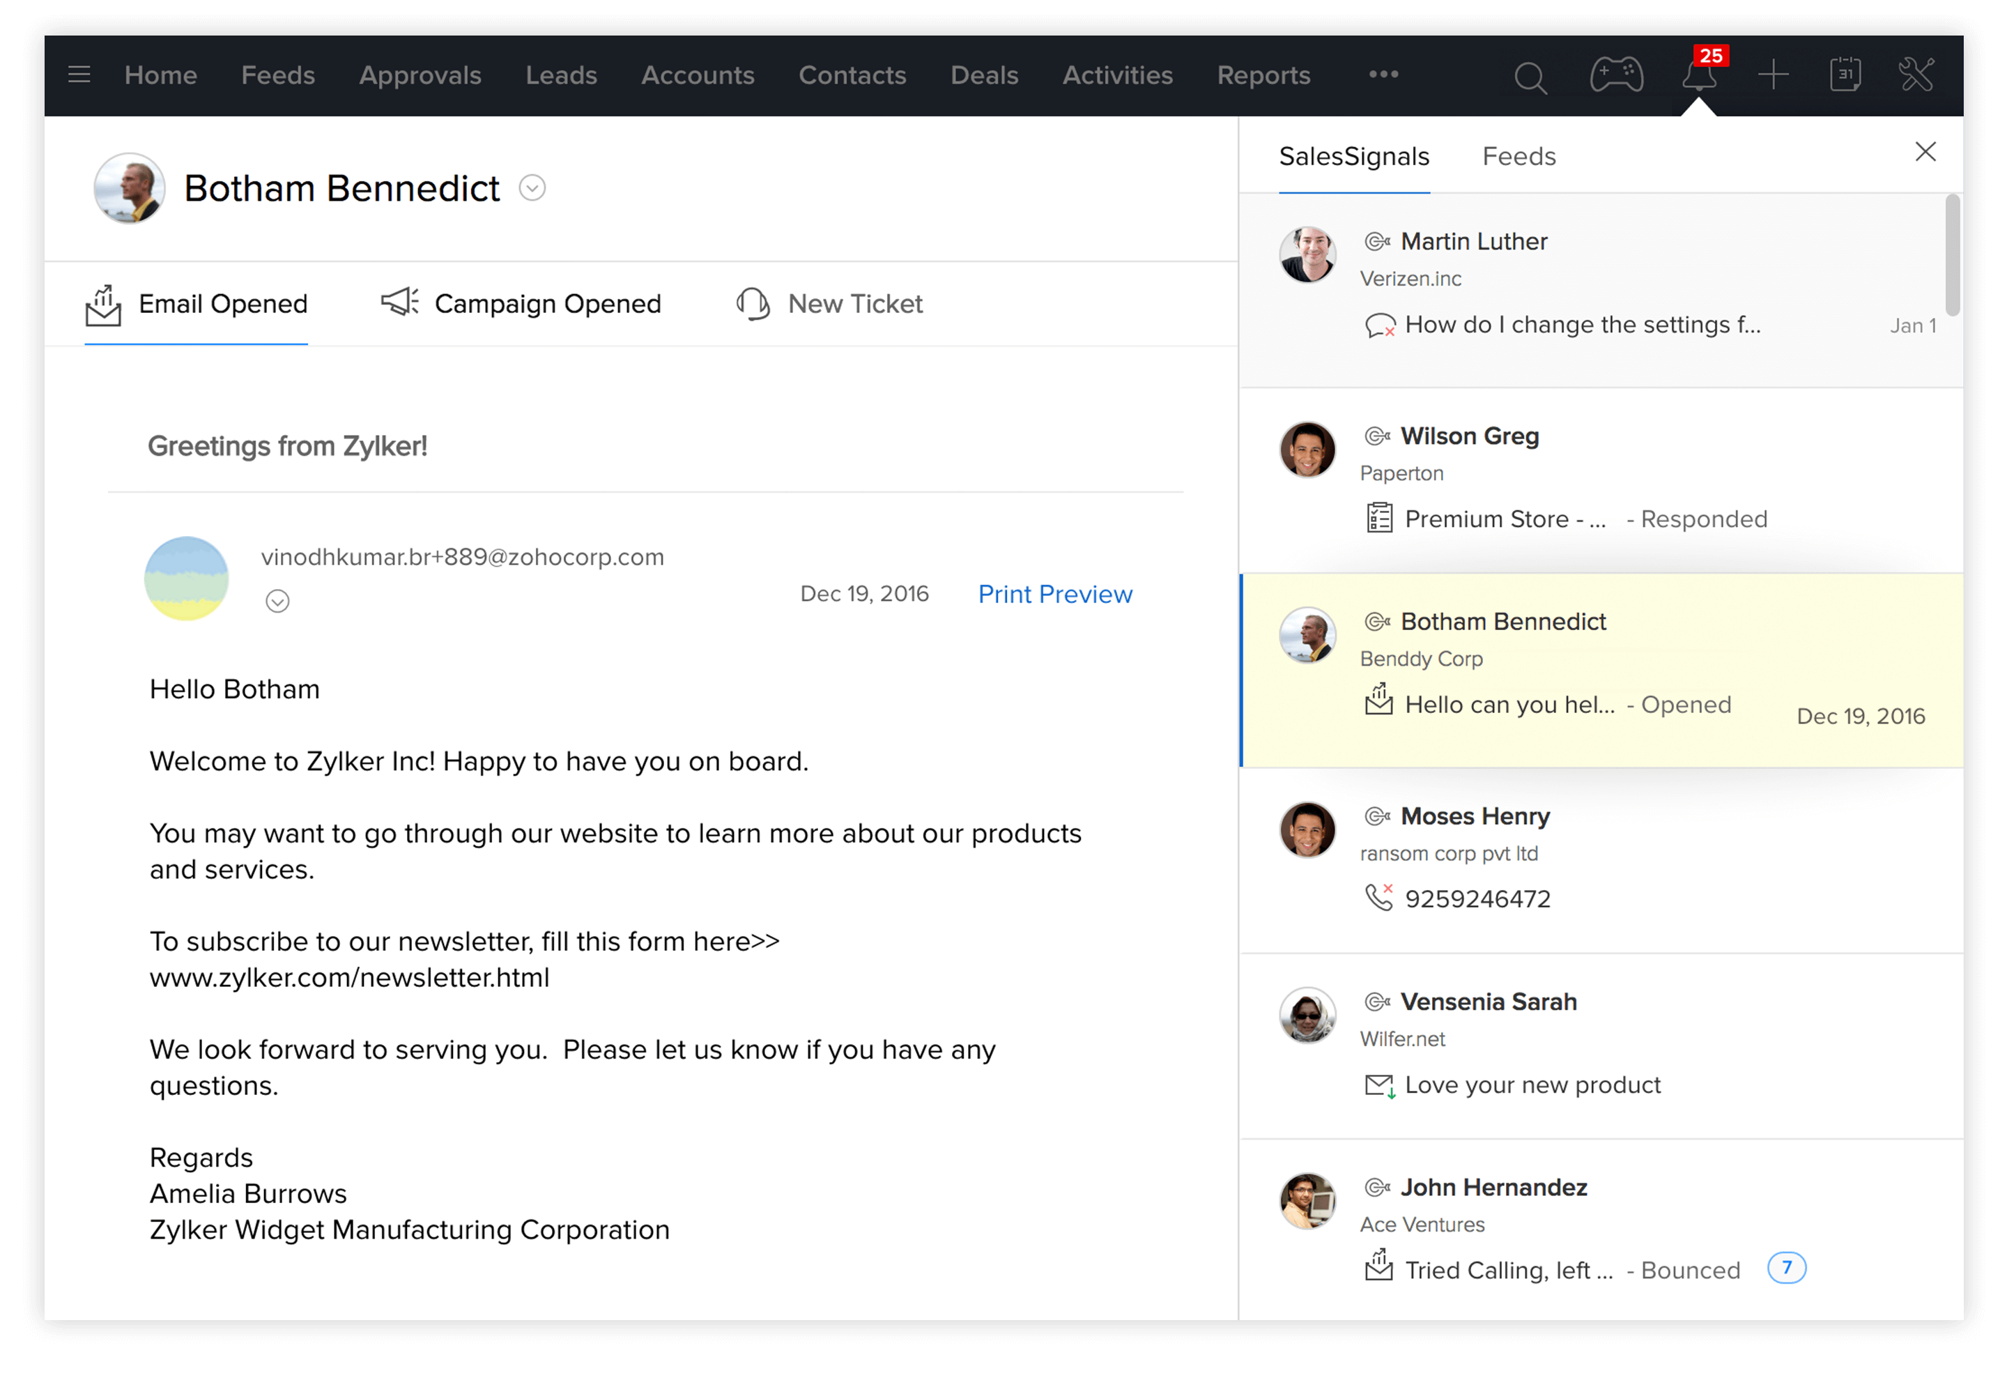Click the Gamescope gamepad icon

1616,75
